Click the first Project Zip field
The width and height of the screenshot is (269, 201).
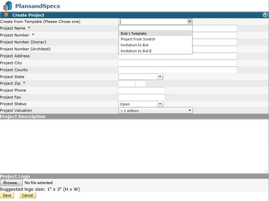tap(127, 83)
